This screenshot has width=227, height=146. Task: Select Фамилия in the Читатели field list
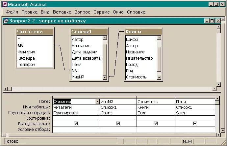(x=35, y=52)
